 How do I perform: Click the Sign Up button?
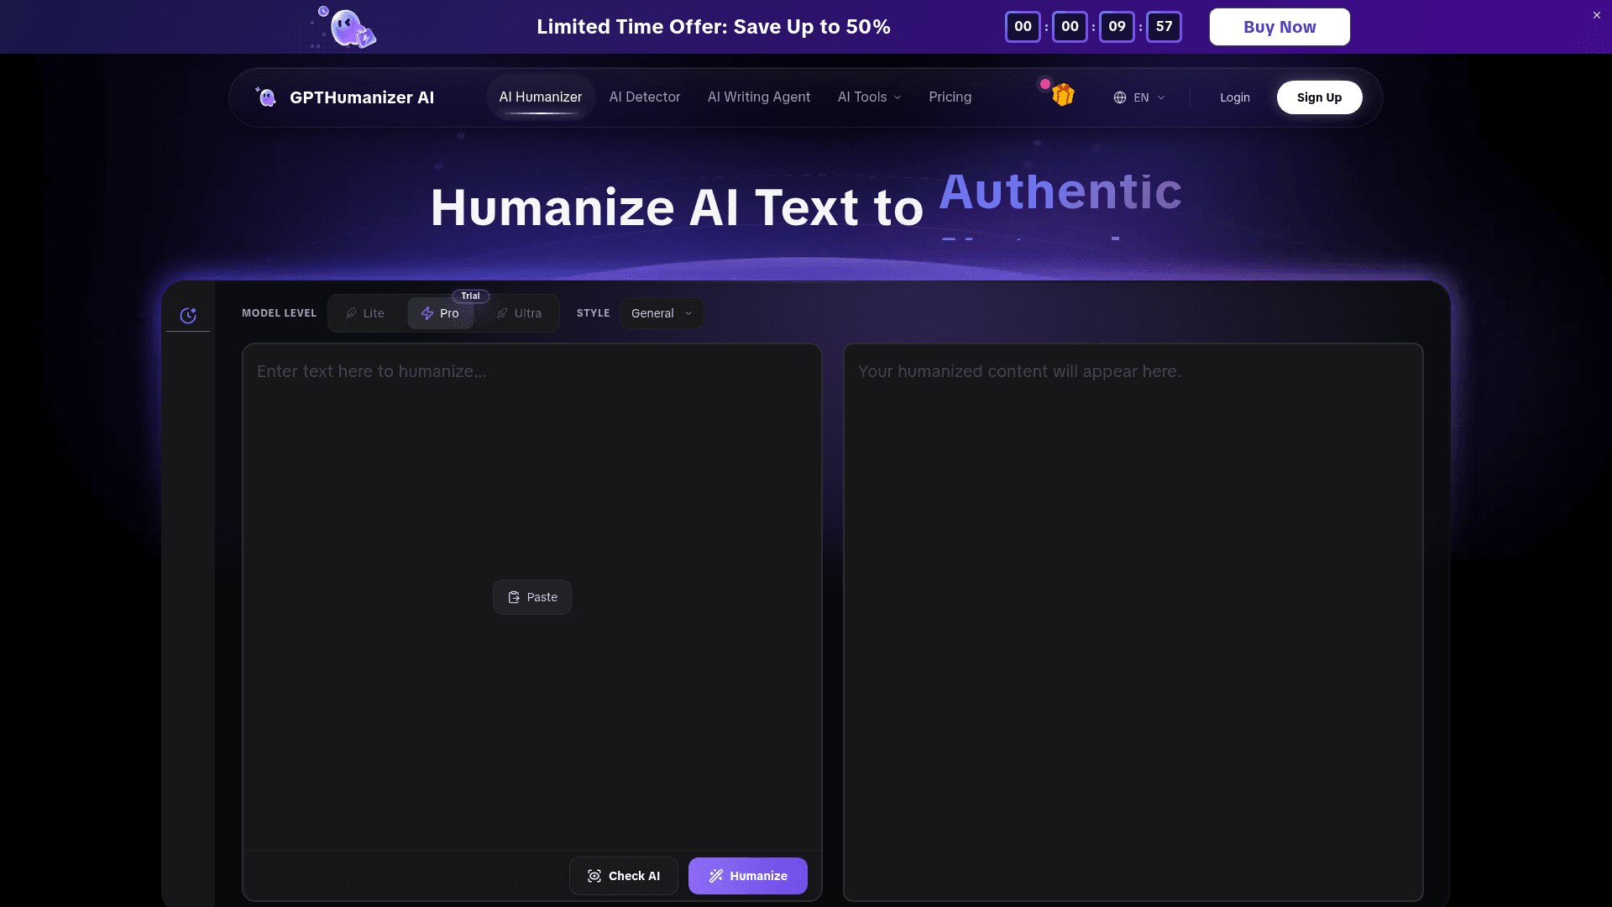[x=1319, y=97]
